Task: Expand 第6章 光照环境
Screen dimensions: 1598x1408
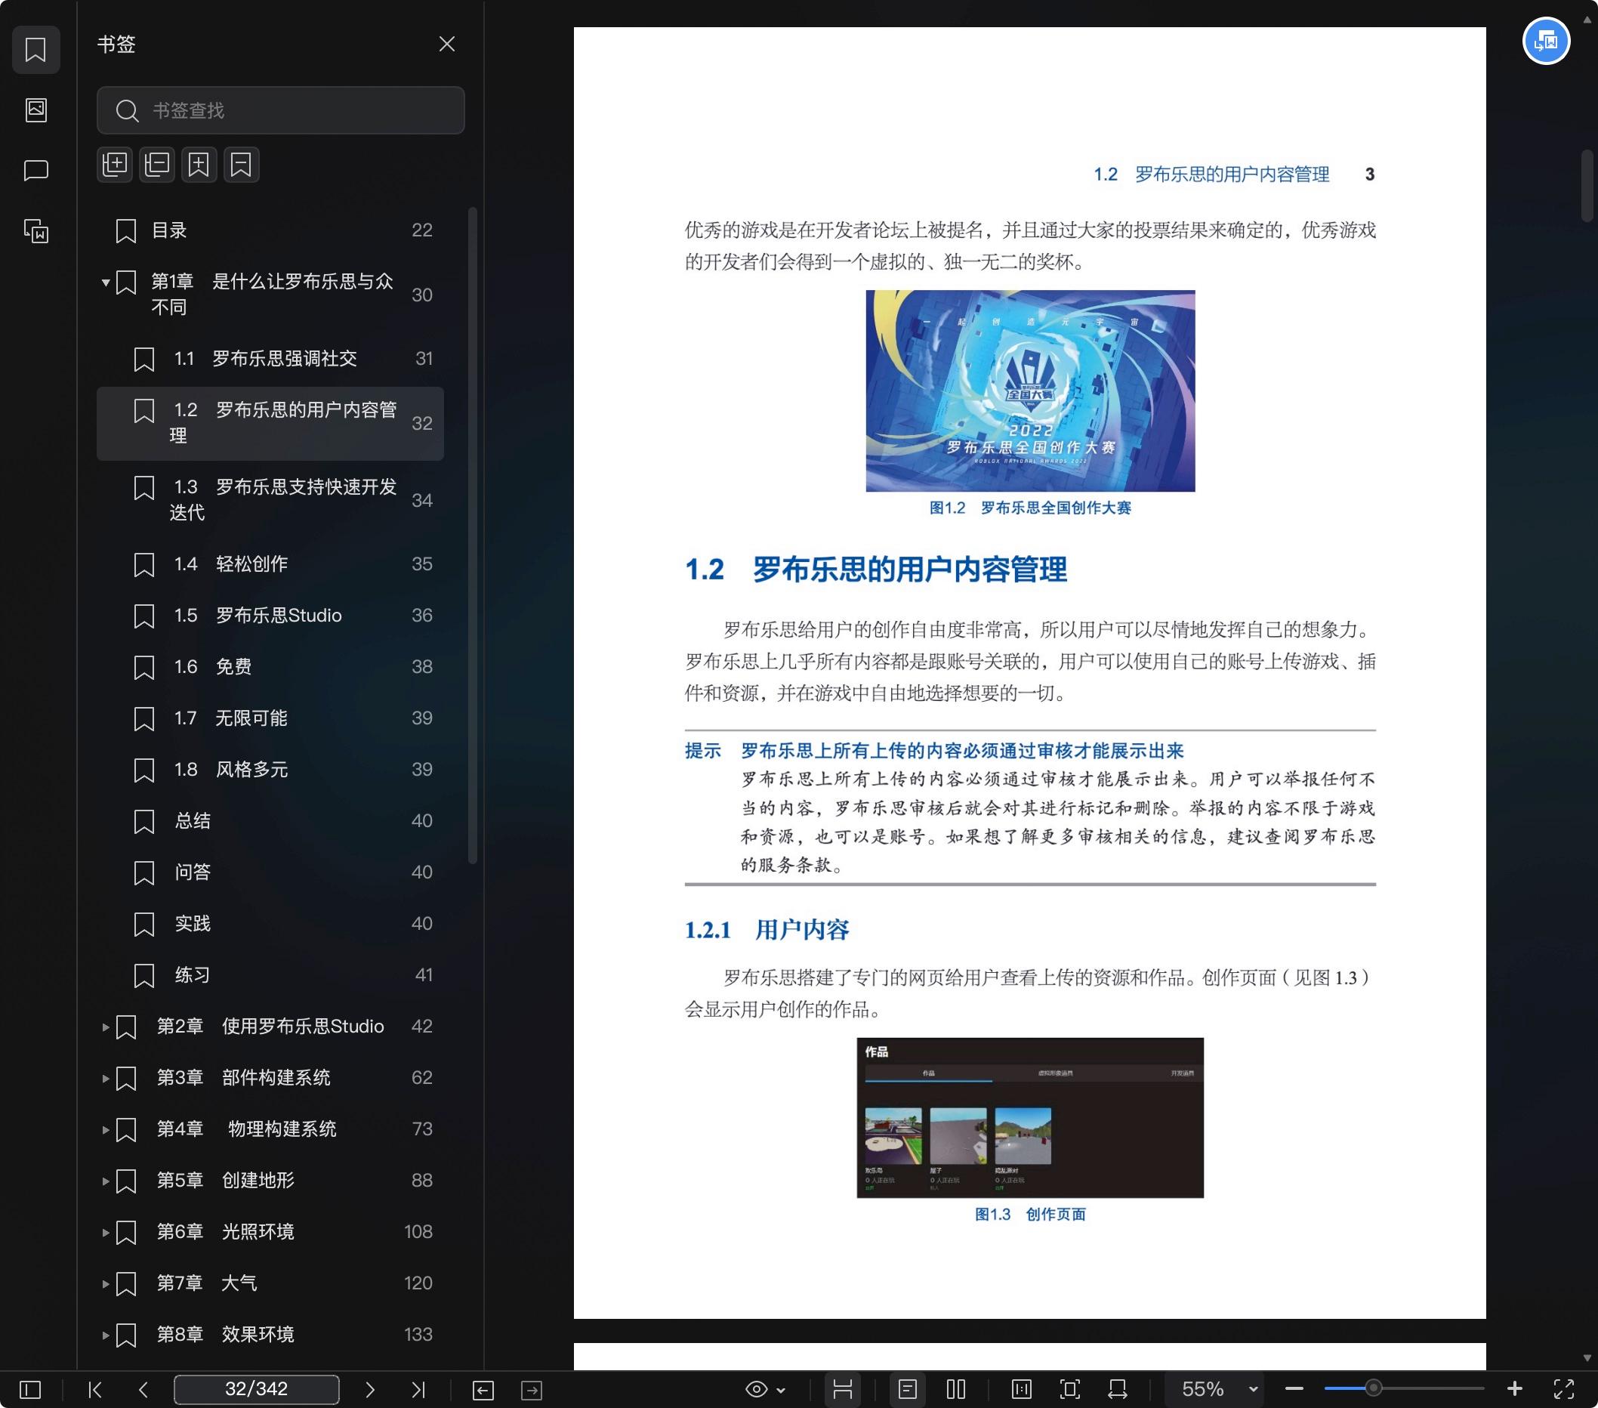Action: 106,1233
